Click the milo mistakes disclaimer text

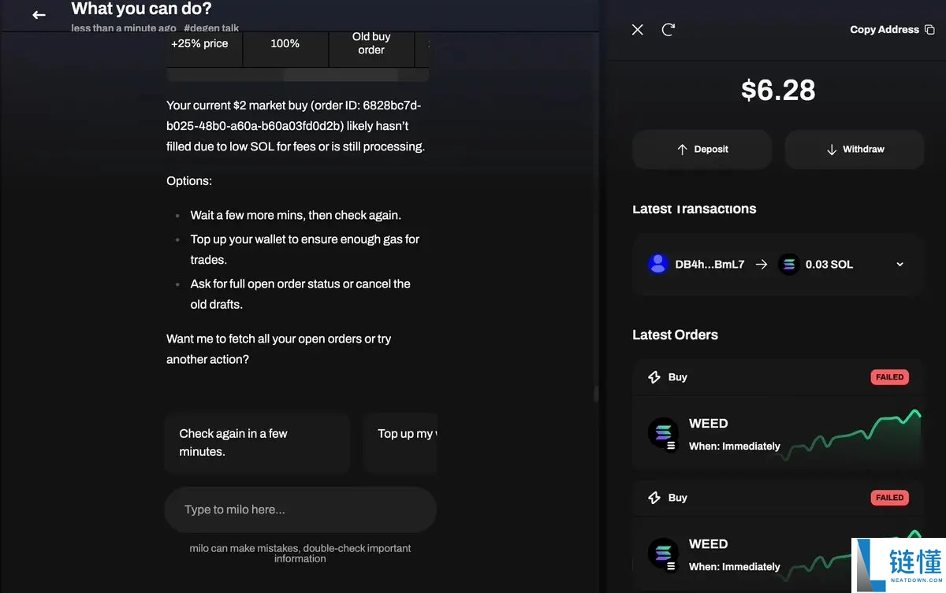[x=300, y=553]
